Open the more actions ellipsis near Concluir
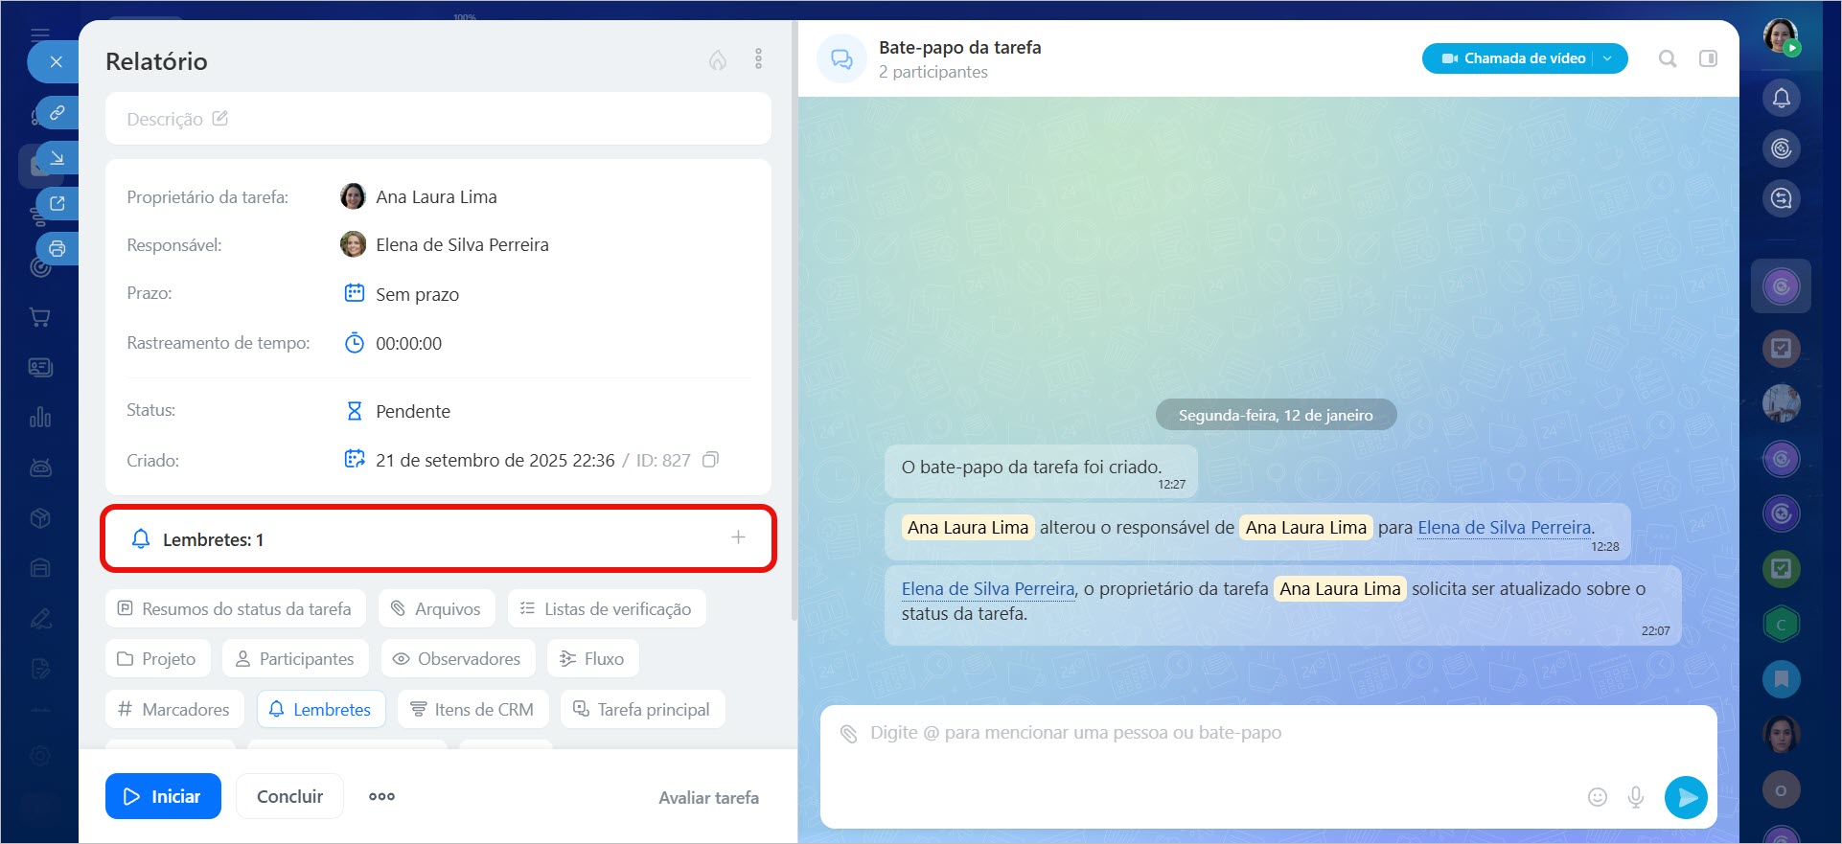Image resolution: width=1842 pixels, height=844 pixels. point(381,796)
